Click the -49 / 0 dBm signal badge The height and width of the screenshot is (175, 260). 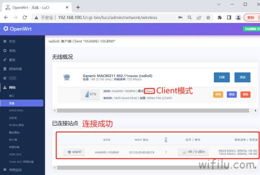coord(193,152)
